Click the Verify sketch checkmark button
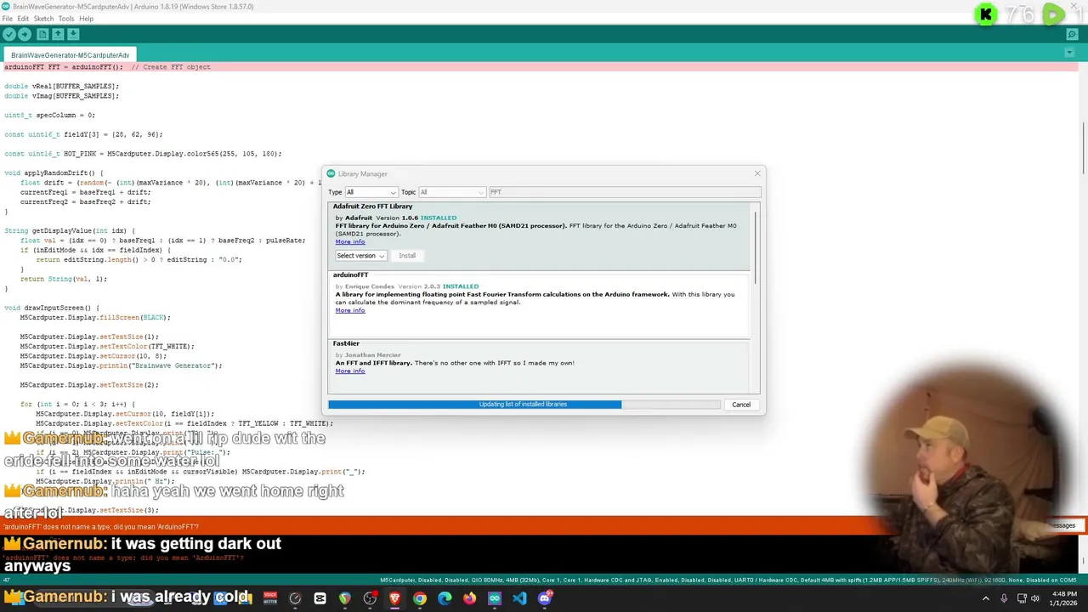The height and width of the screenshot is (612, 1088). 8,34
